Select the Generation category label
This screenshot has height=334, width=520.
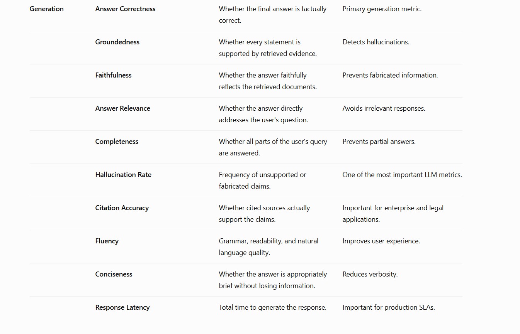(x=46, y=9)
